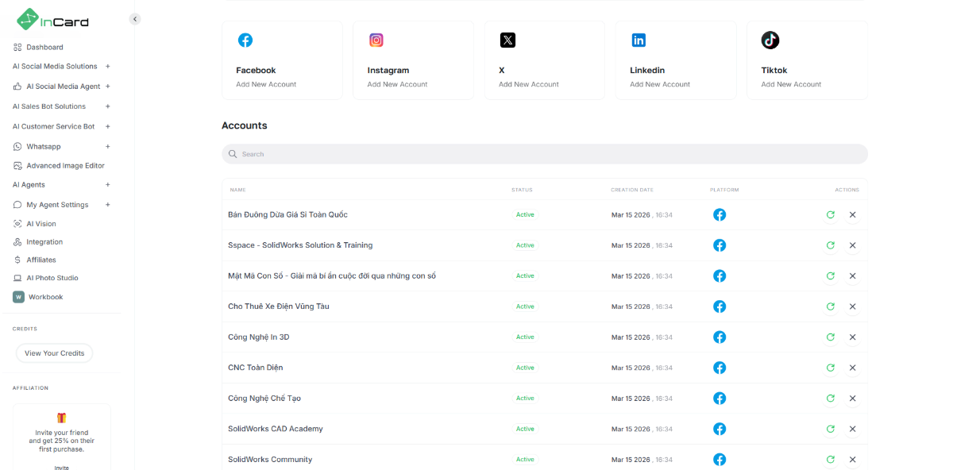
Task: Refresh Cho Thuê Xe Điện Vũng Tàu account
Action: 830,306
